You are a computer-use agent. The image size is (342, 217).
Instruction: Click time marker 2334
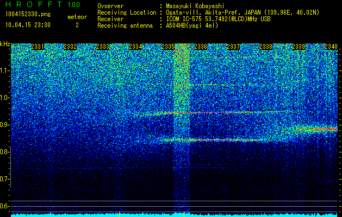(x=136, y=47)
